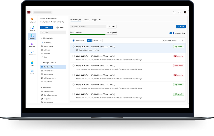214x136 pixels.
Task: Click the red app logo
Action: point(29,12)
